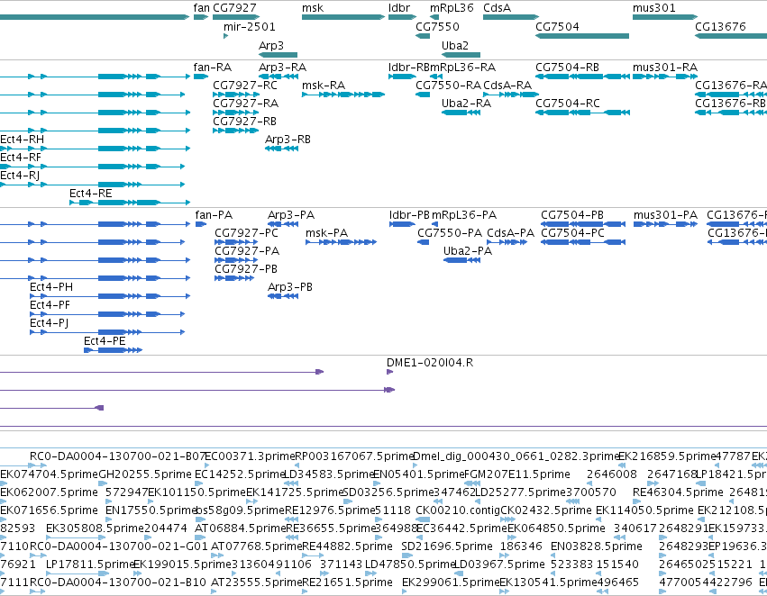The width and height of the screenshot is (767, 596).
Task: Select the Arp3-RB transcript label
Action: [288, 140]
